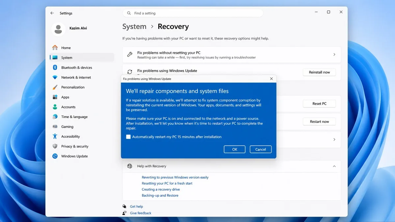
Task: Click the Network wifi icon
Action: tap(55, 77)
